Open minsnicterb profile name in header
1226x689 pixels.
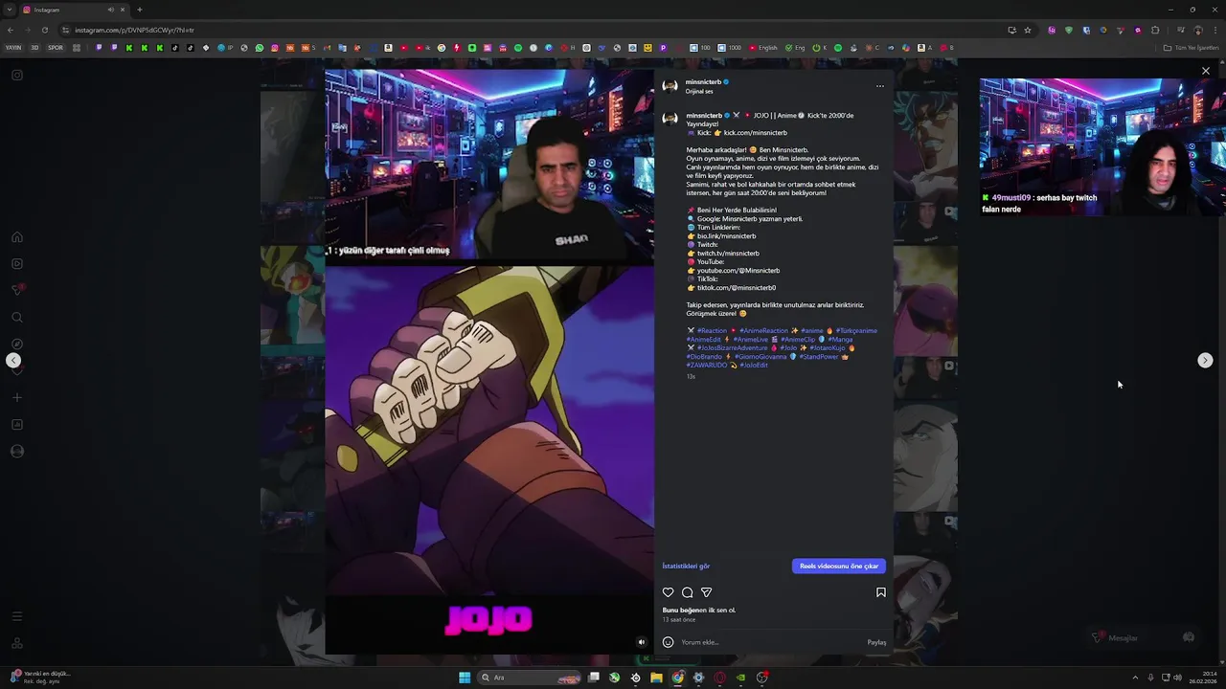[x=703, y=82]
